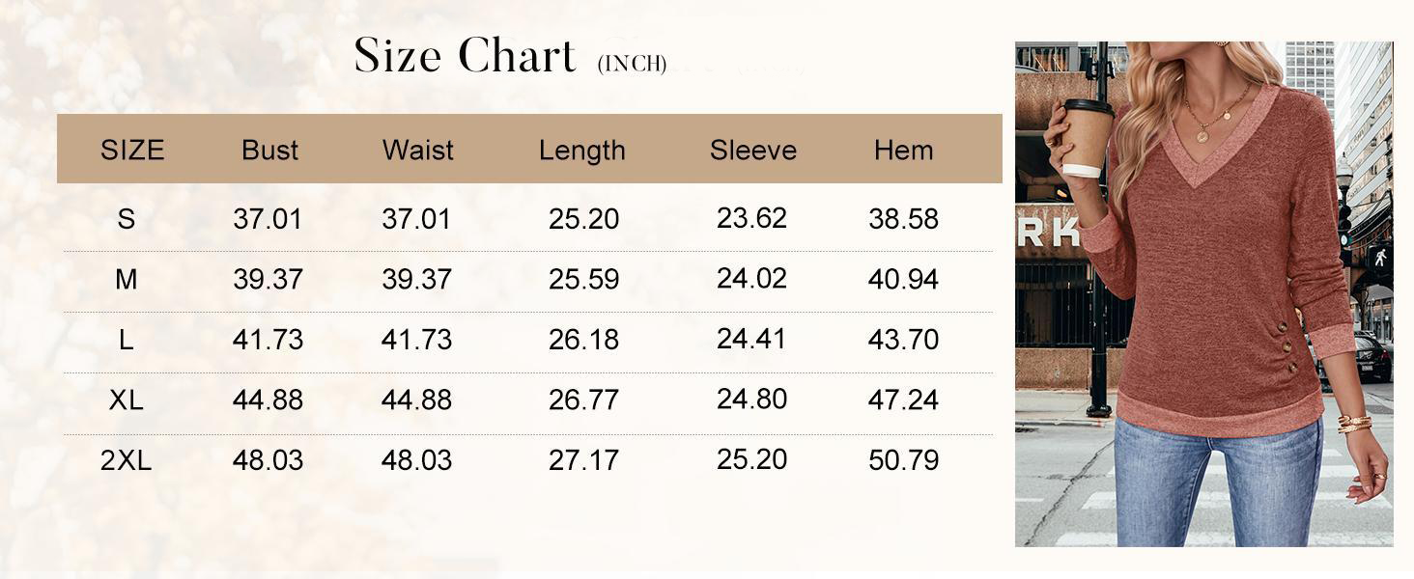
Task: Select the Length column header
Action: click(581, 151)
